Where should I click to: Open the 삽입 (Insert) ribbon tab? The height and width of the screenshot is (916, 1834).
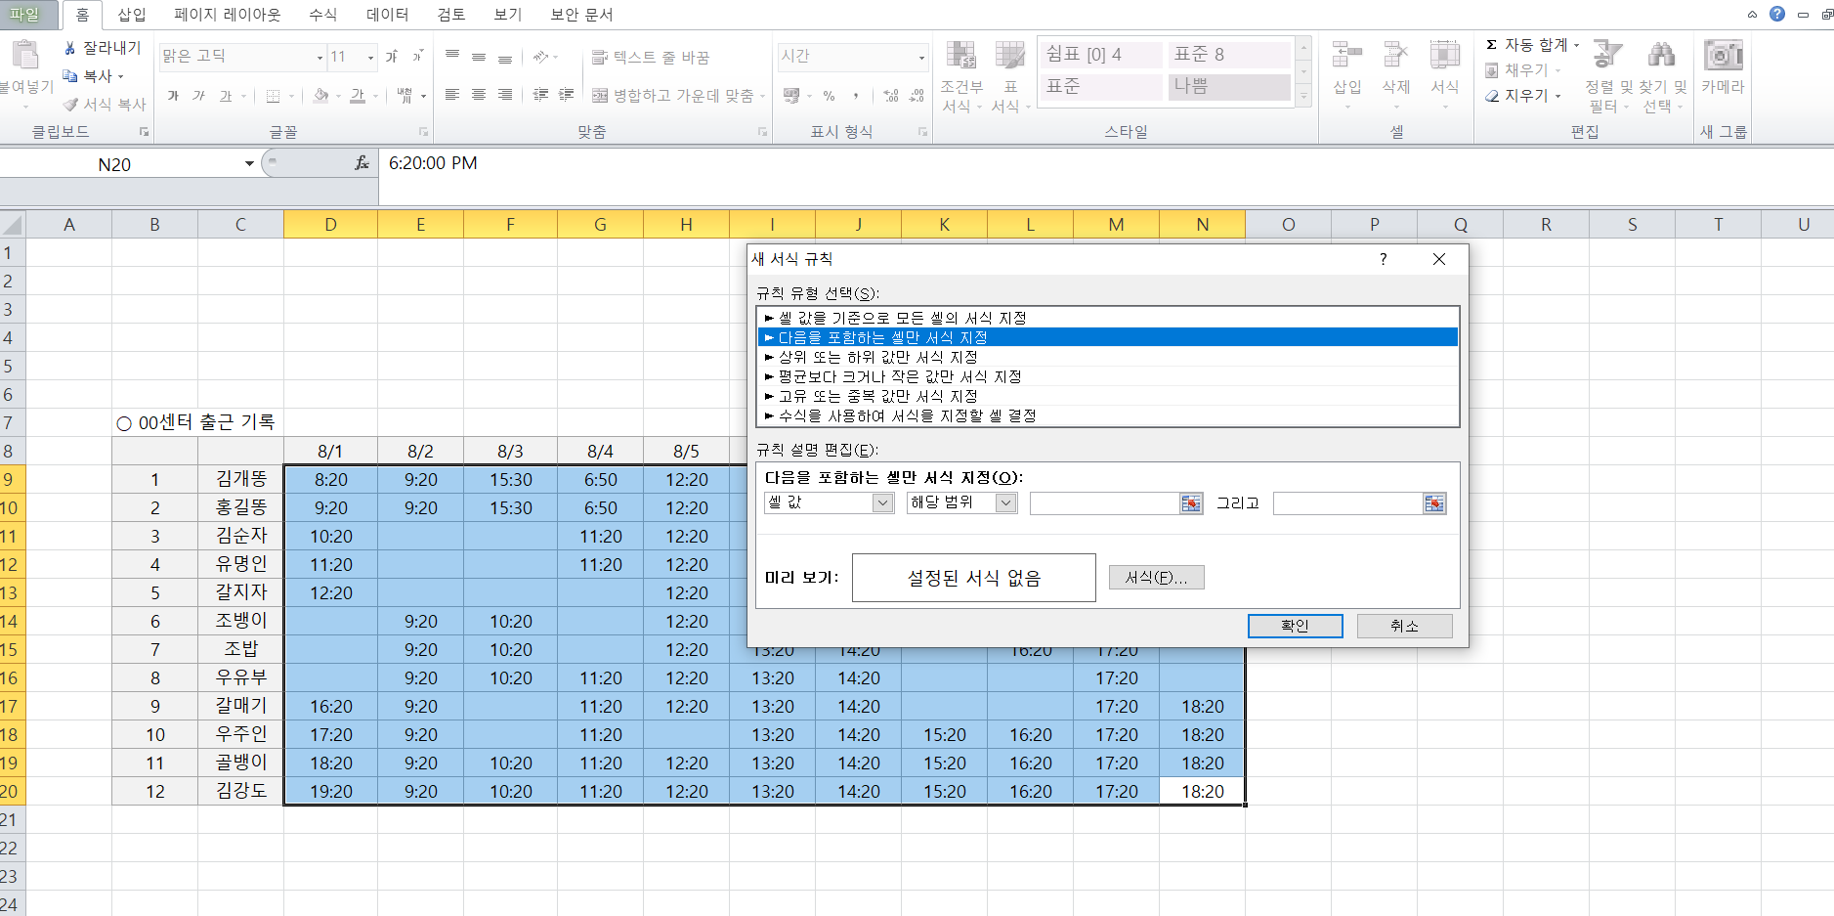point(132,15)
